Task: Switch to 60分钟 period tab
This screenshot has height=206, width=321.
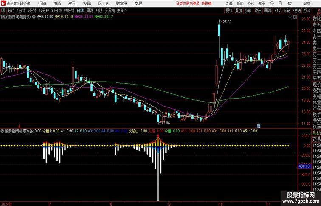Action: coord(69,11)
